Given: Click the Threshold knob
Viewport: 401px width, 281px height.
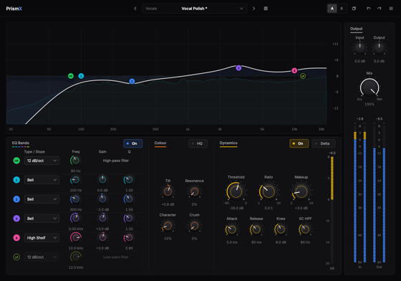Looking at the screenshot, I should 236,191.
